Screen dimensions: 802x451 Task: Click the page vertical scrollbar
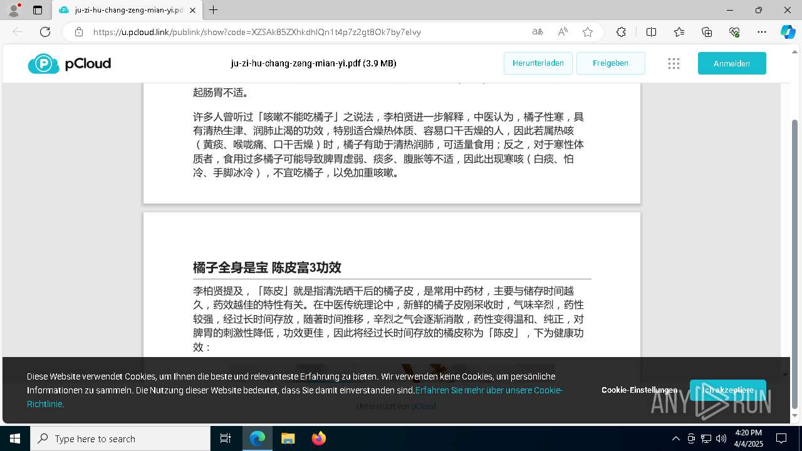(x=795, y=263)
